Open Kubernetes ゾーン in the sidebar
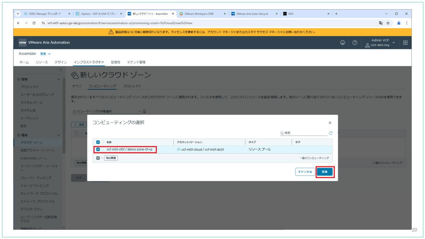The image size is (425, 239). pyautogui.click(x=34, y=158)
